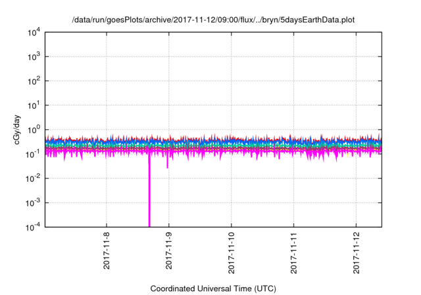Click the plot file path title
The image size is (421, 295).
point(213,20)
